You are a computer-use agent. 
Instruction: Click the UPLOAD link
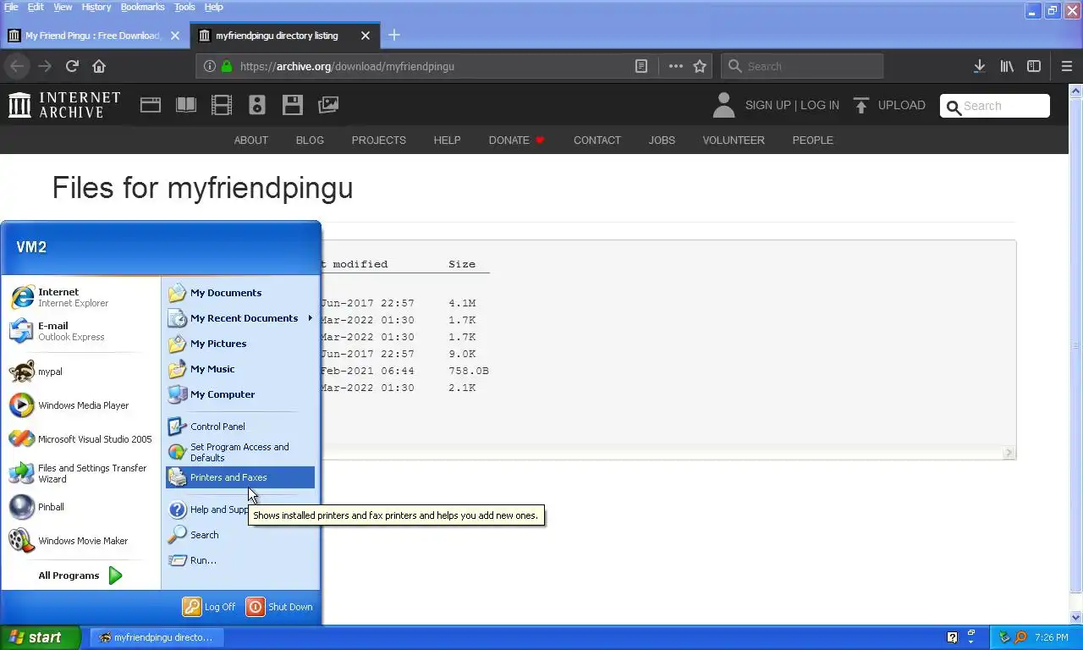889,105
